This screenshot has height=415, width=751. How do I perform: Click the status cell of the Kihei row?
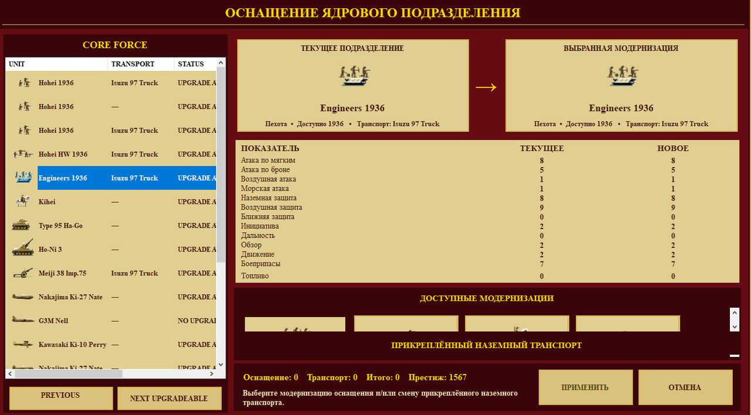pos(197,202)
